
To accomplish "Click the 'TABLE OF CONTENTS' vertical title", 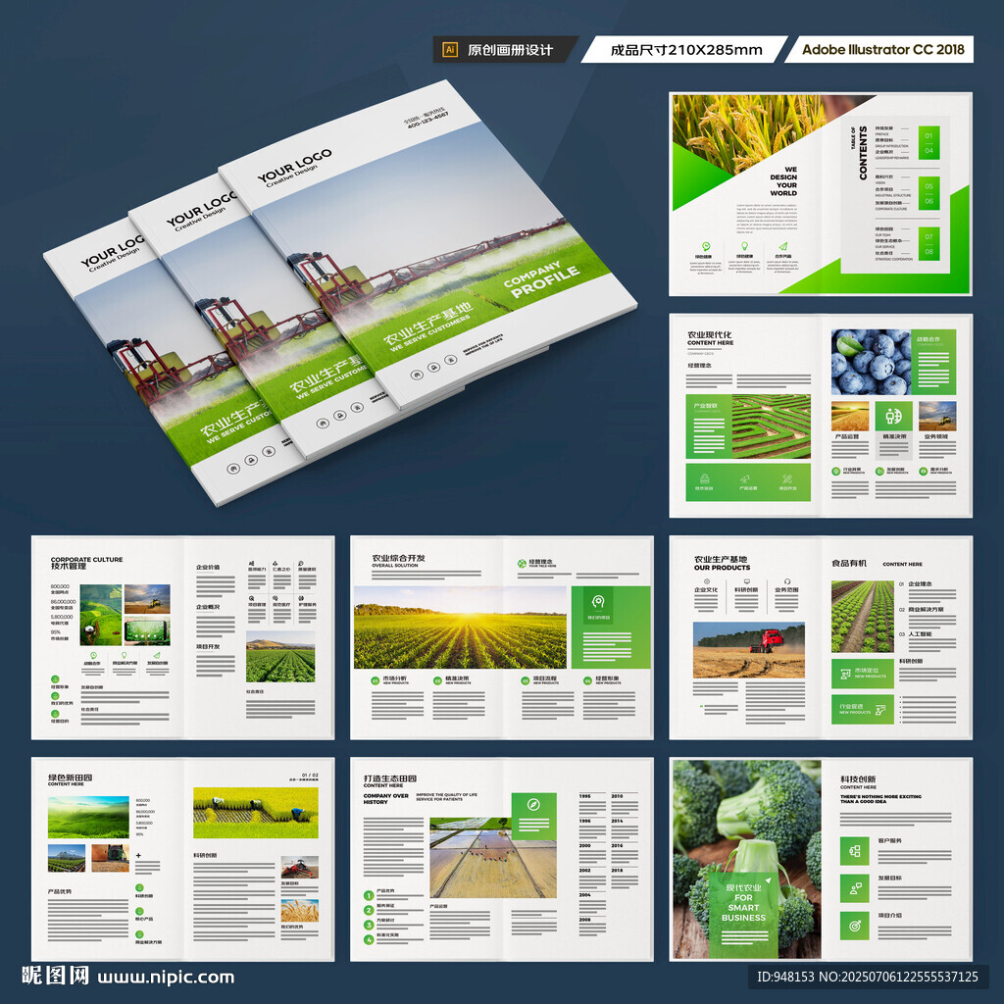I will click(x=860, y=152).
